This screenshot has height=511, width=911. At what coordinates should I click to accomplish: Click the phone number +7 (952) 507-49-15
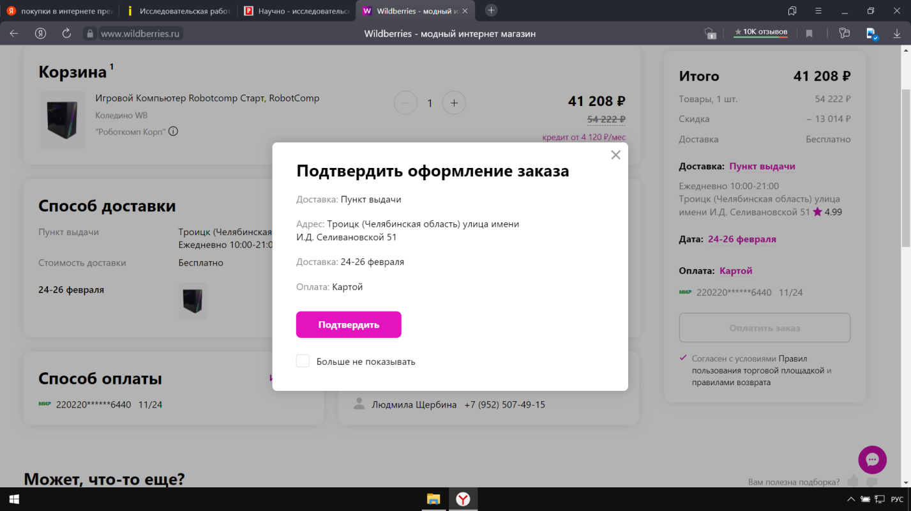(x=504, y=405)
